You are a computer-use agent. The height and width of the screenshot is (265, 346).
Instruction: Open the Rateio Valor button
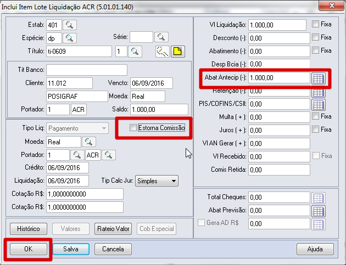(x=113, y=229)
